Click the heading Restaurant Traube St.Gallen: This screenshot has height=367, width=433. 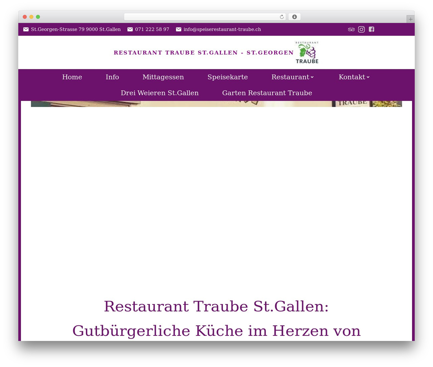(x=216, y=306)
